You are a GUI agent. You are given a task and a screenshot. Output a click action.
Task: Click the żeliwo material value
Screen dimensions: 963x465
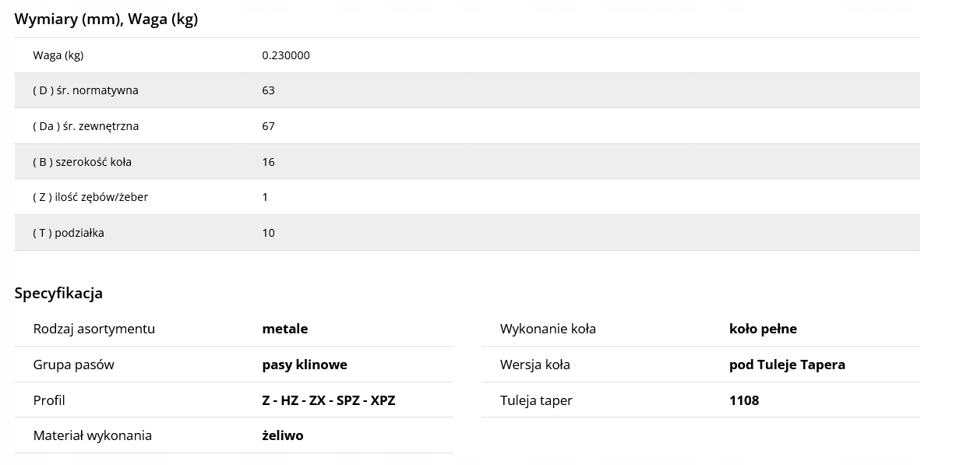pos(283,435)
